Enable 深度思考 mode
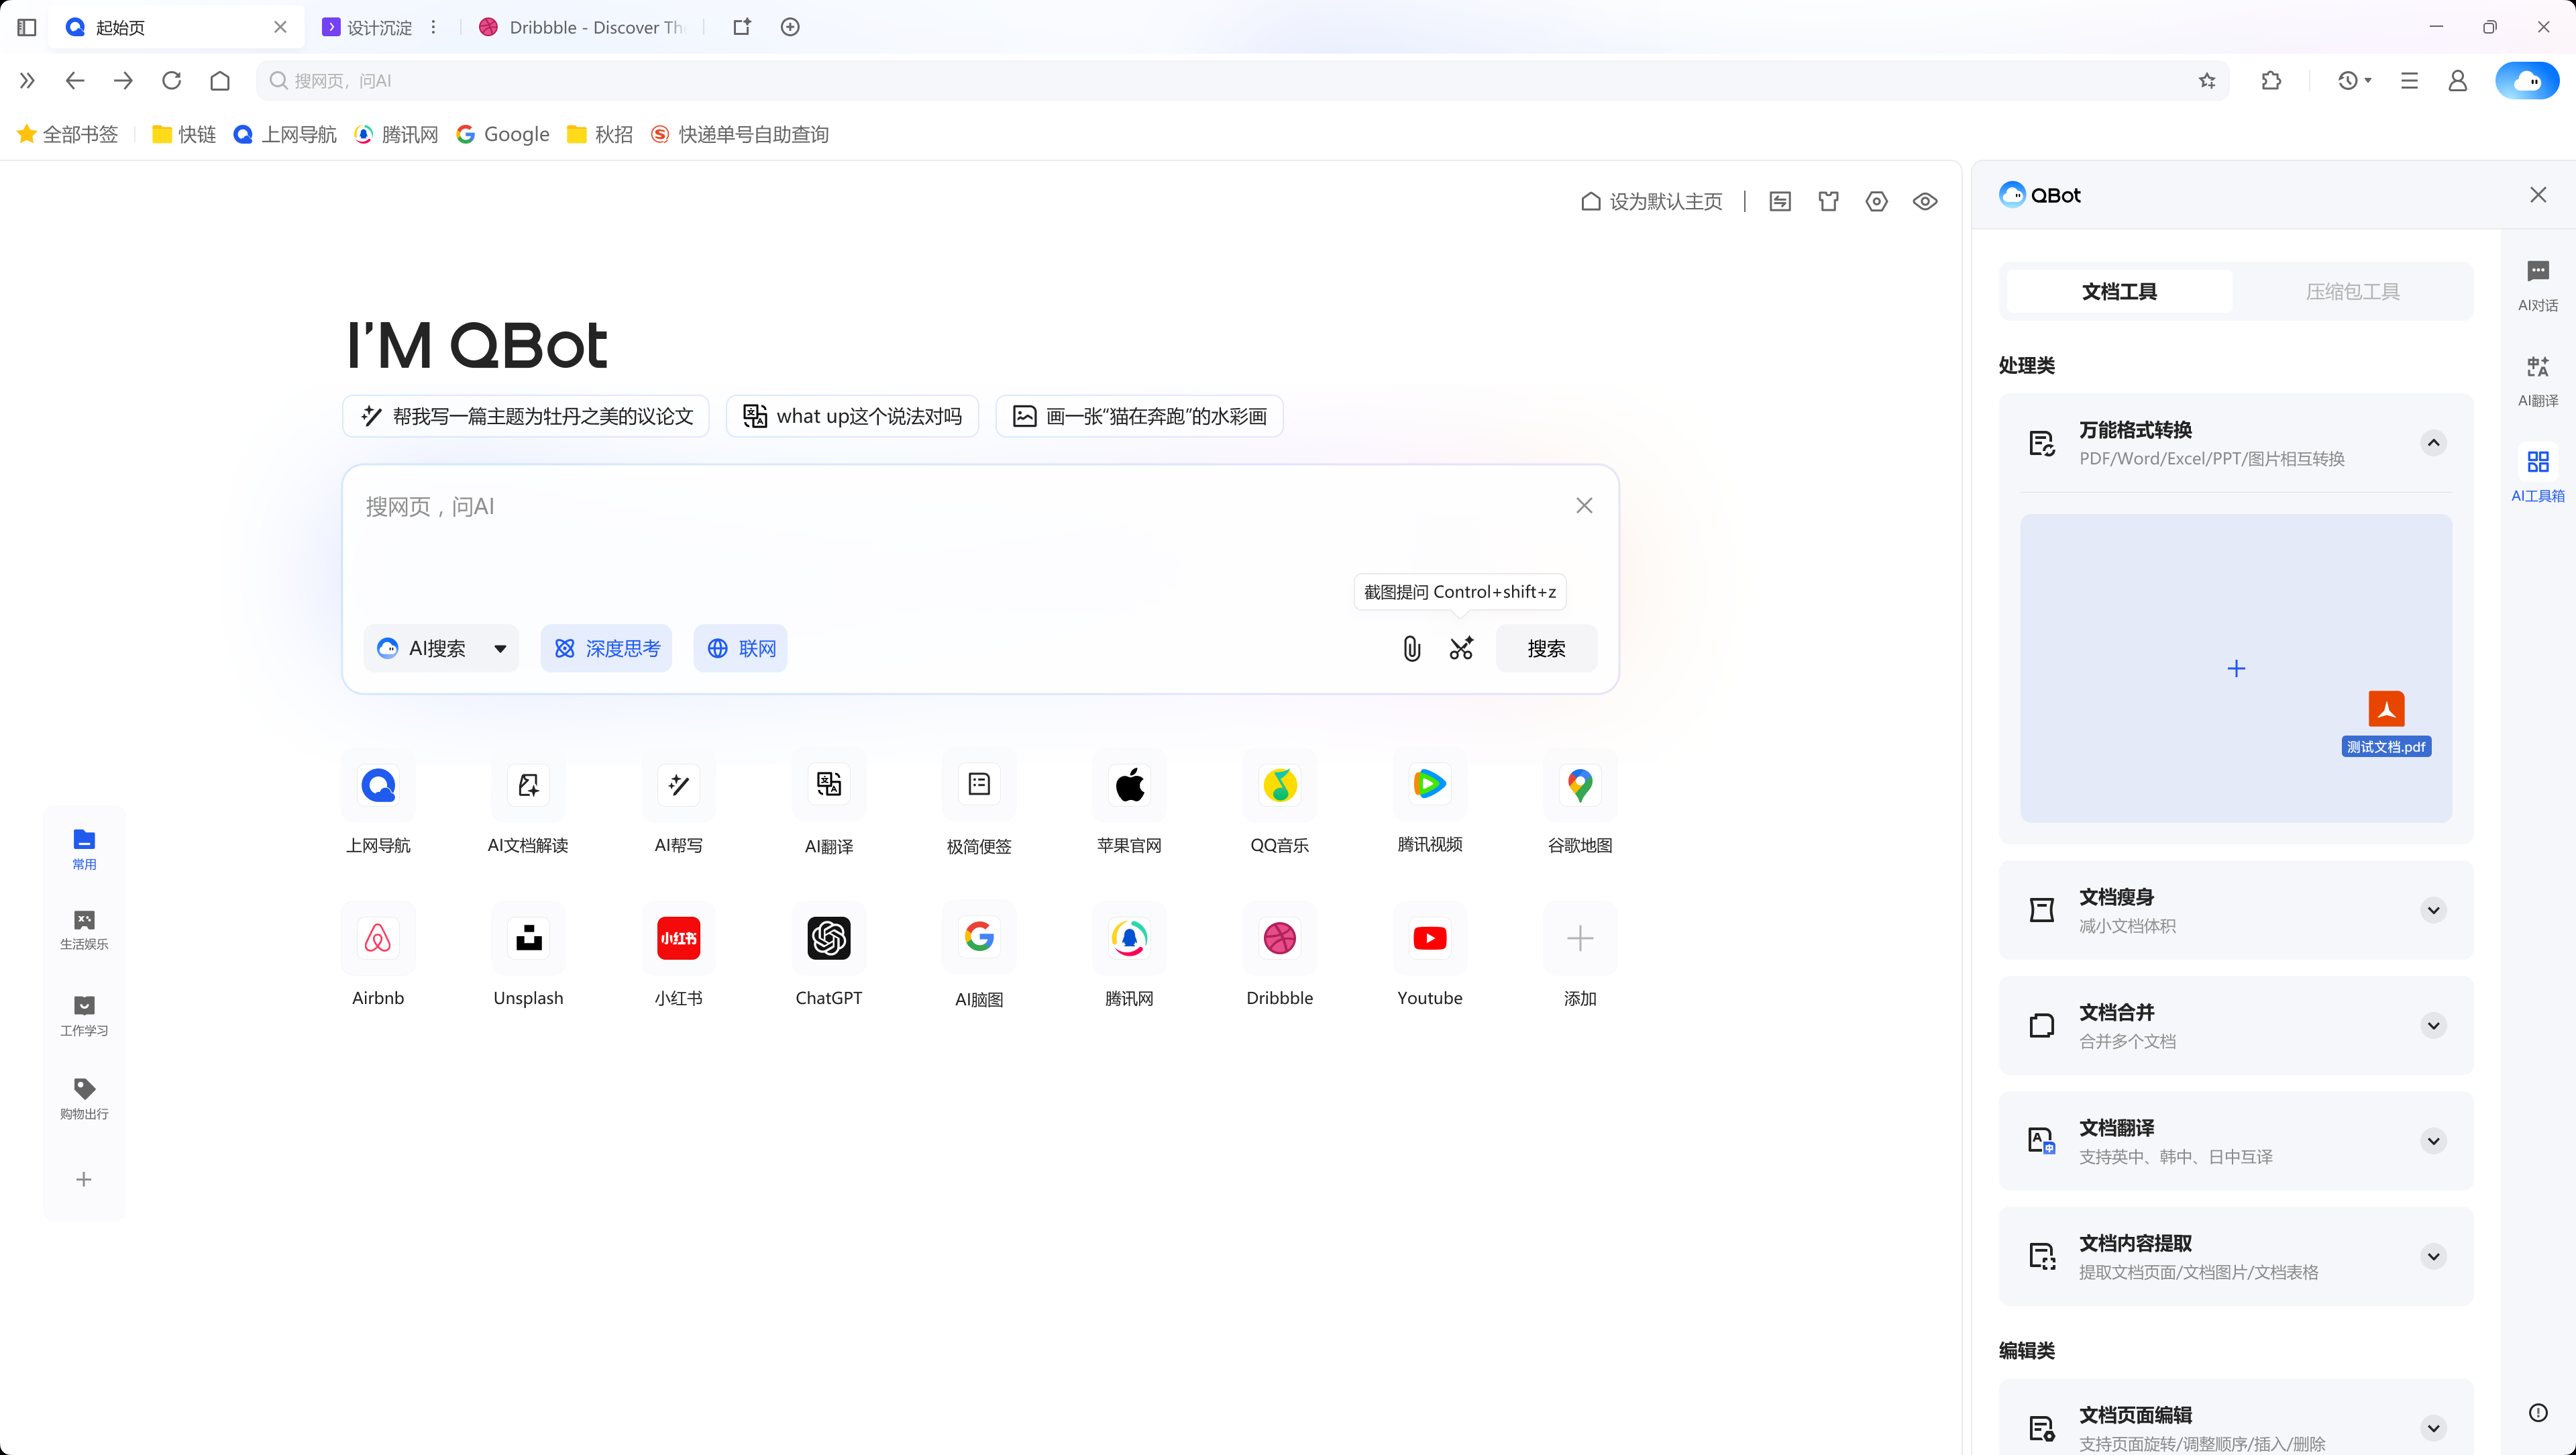2576x1455 pixels. [606, 648]
